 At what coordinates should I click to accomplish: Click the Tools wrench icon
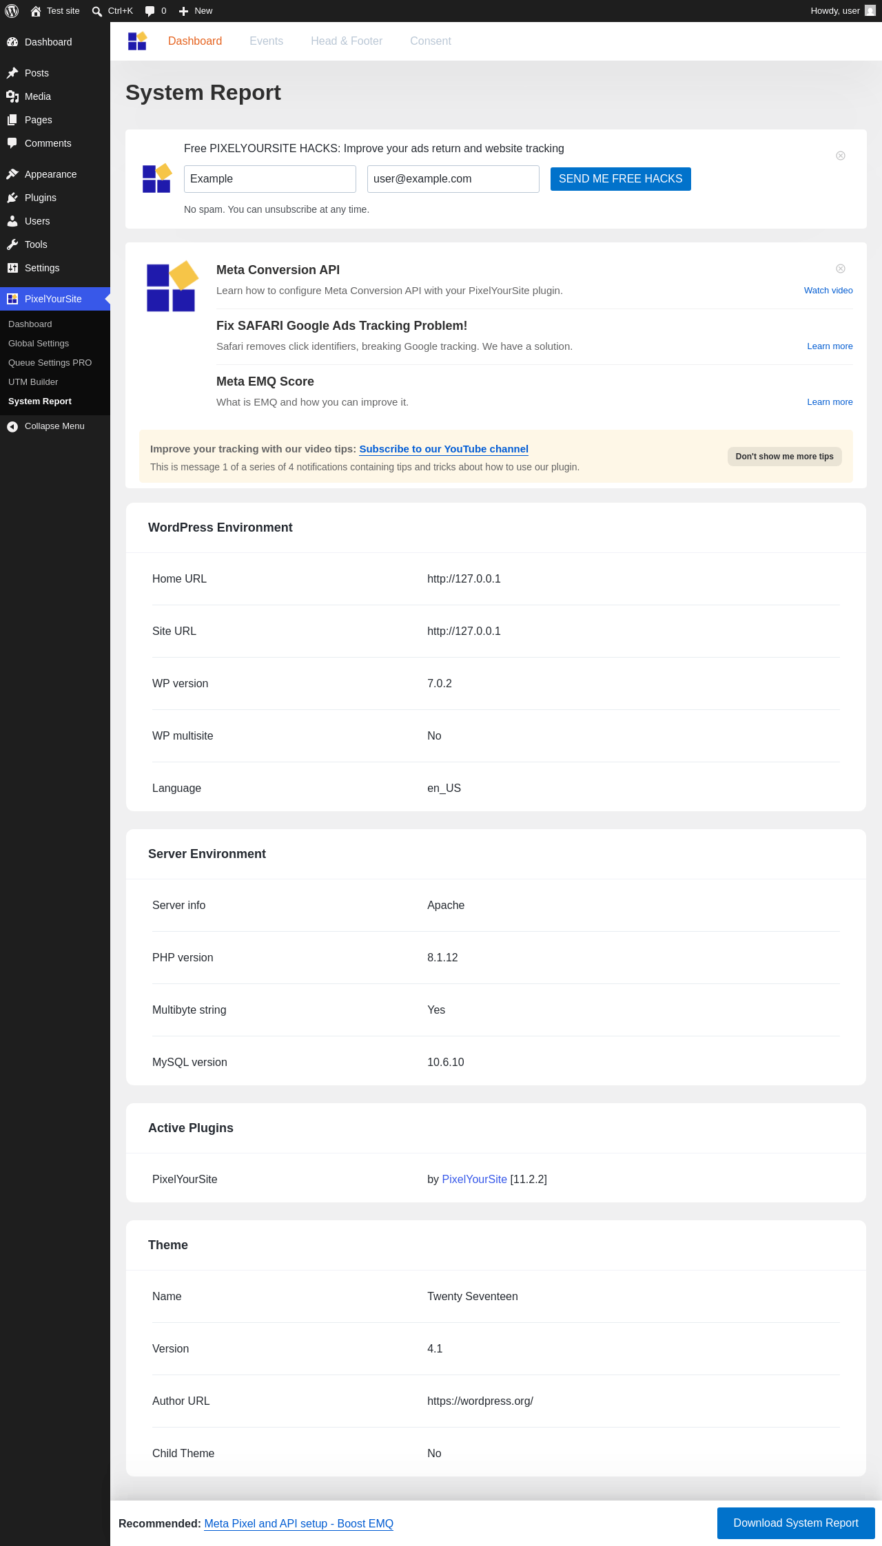click(12, 244)
